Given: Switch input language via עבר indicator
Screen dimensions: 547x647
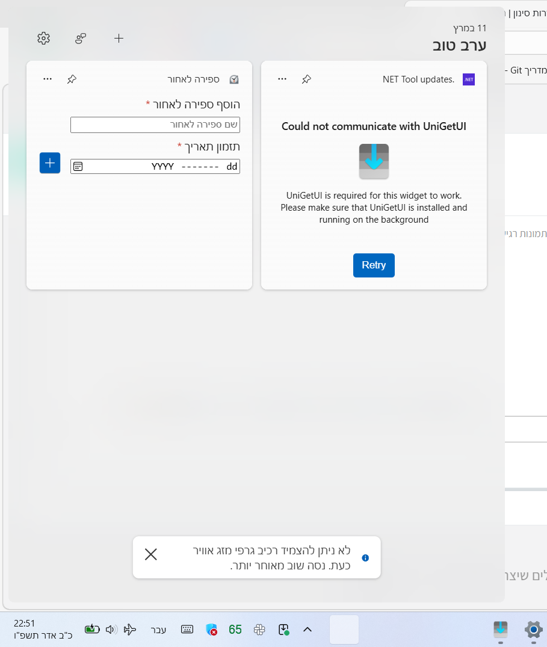Looking at the screenshot, I should pyautogui.click(x=158, y=630).
